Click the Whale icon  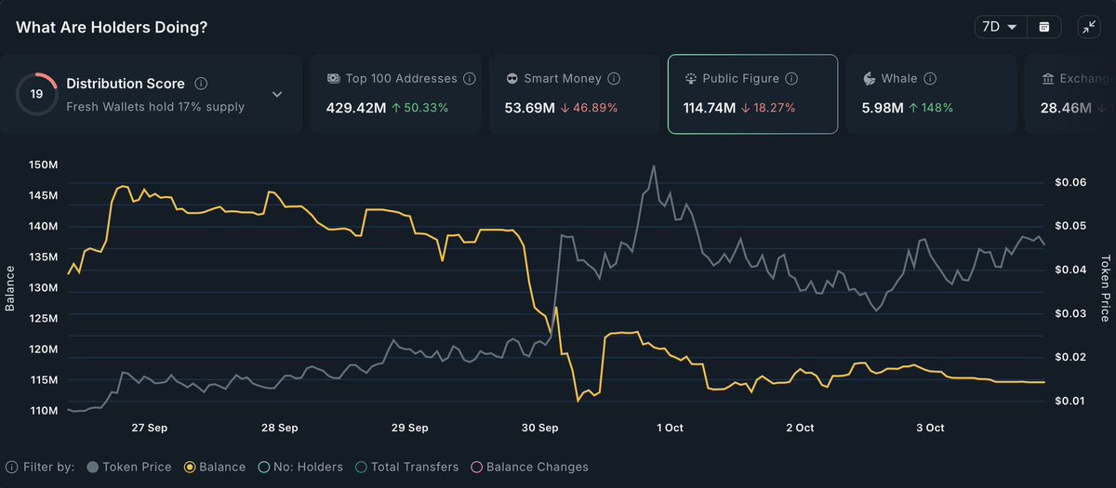pyautogui.click(x=869, y=79)
